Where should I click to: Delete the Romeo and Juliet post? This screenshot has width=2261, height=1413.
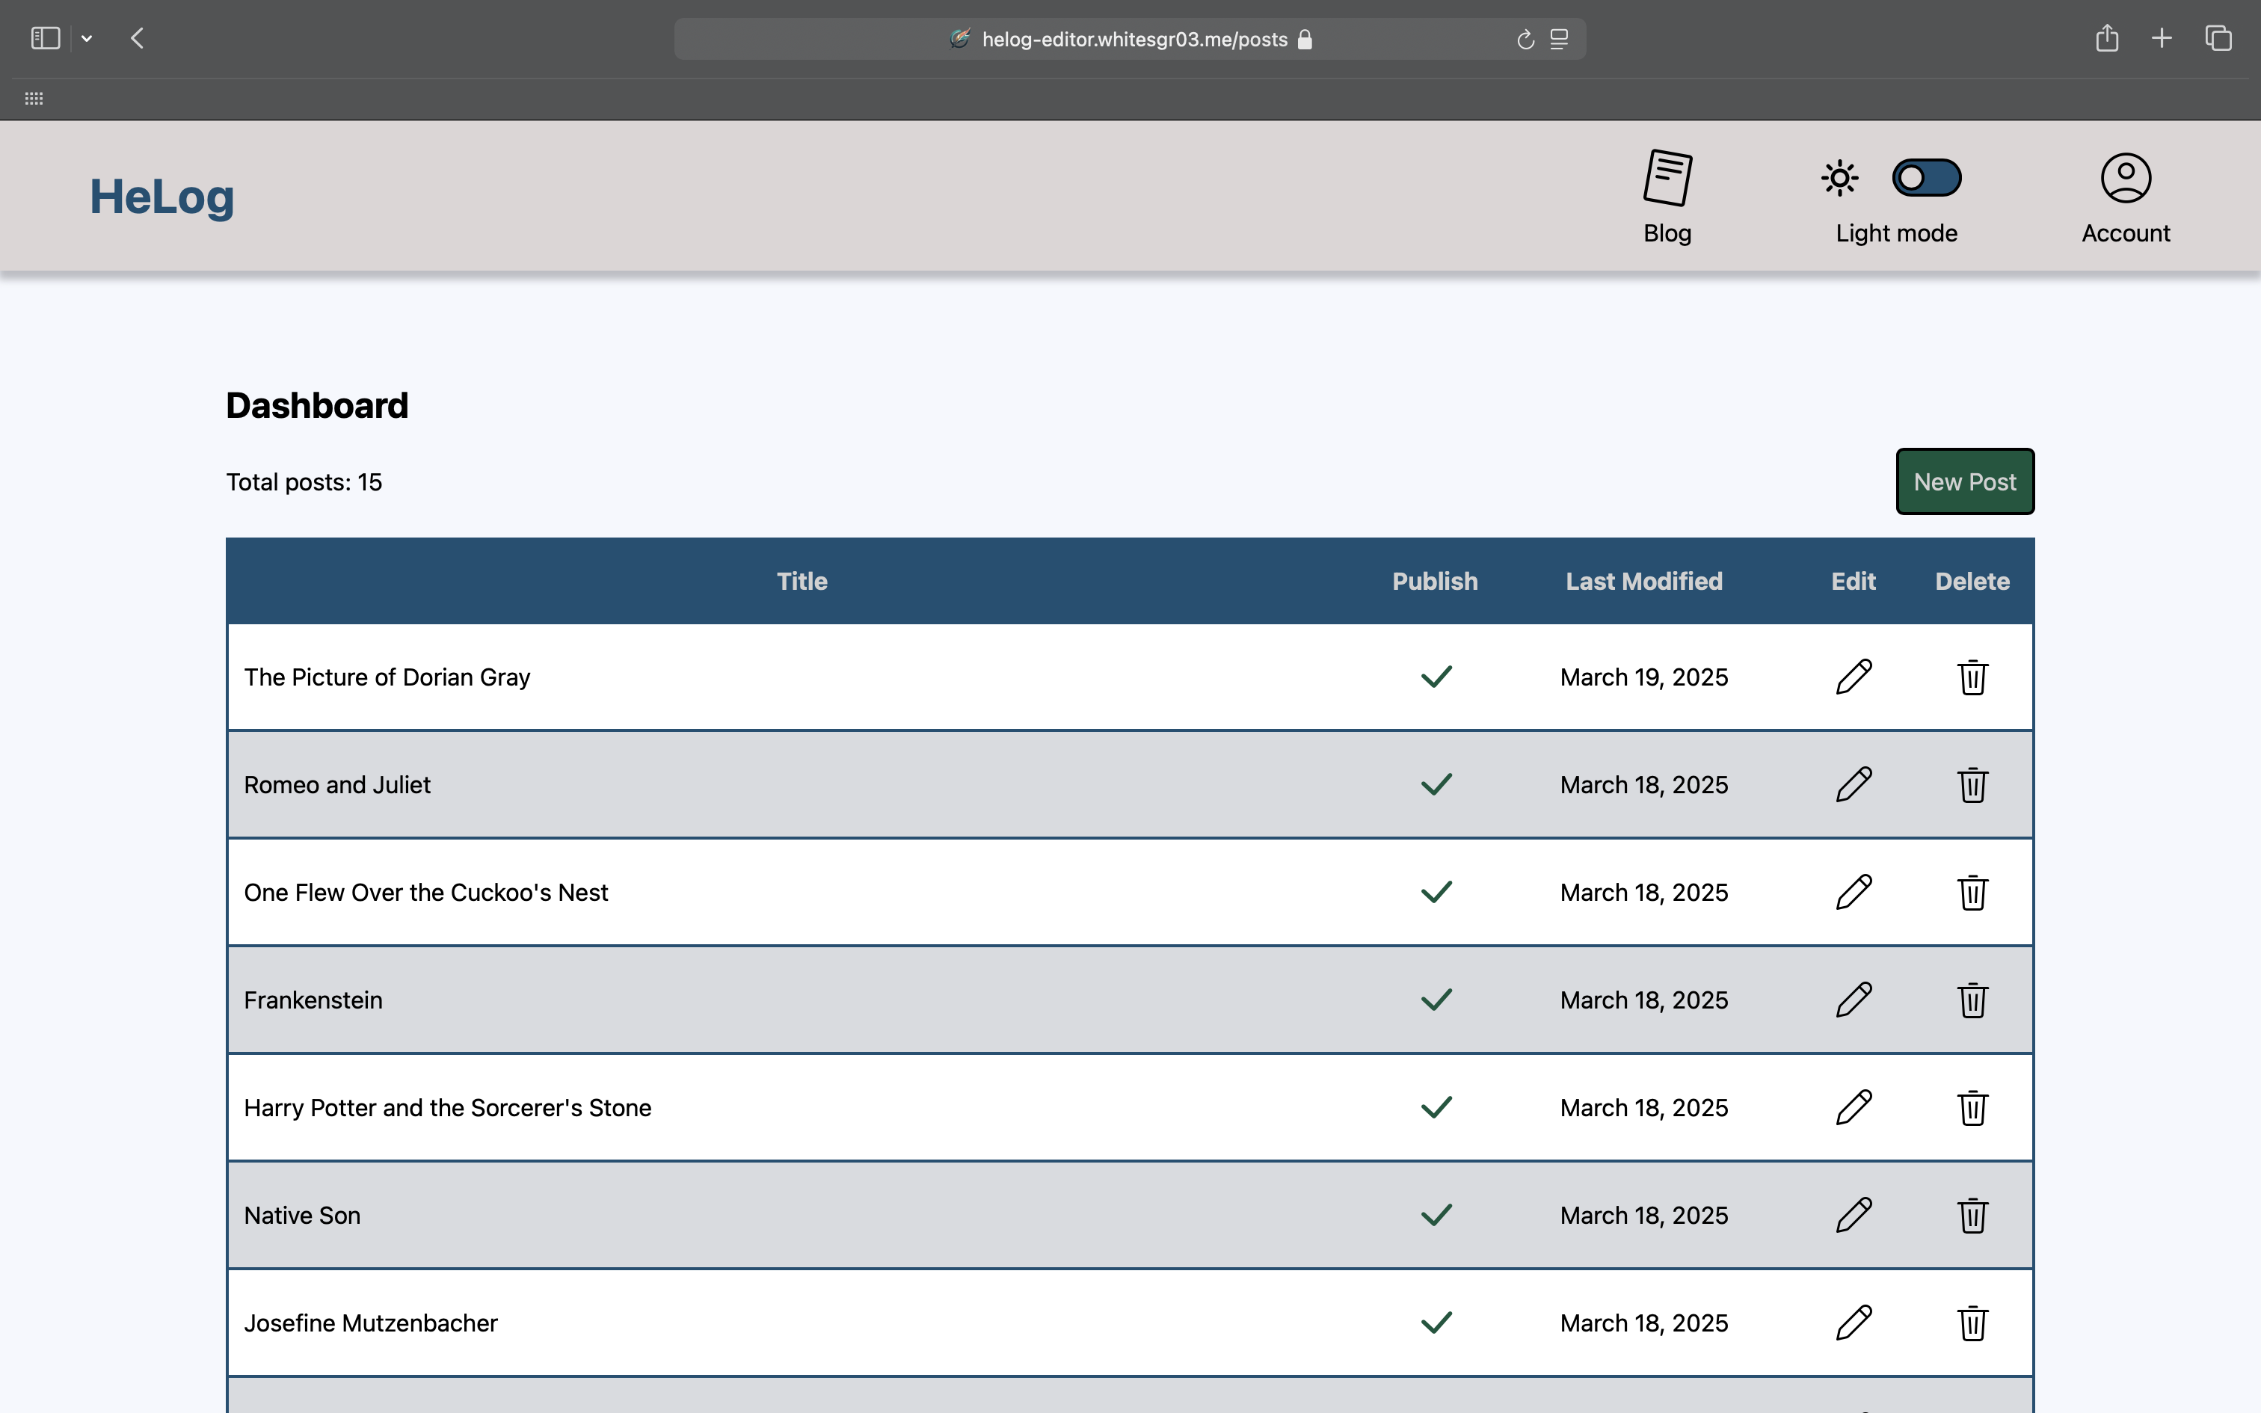pyautogui.click(x=1972, y=785)
